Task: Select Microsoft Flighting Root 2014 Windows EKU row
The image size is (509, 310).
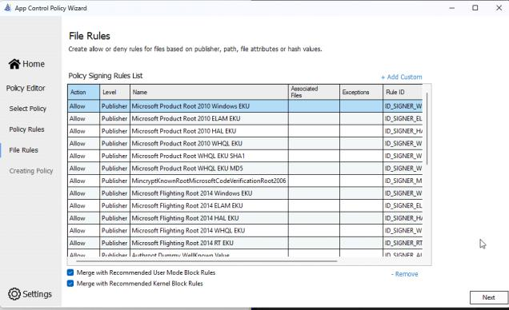Action: (245, 193)
